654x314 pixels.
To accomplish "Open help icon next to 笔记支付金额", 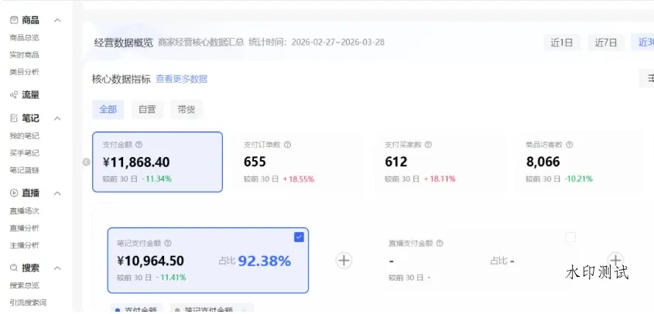I will coord(168,243).
